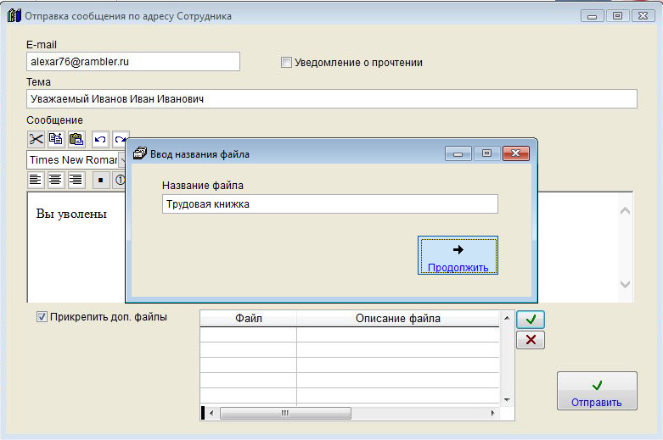Click file table scroll right arrow
The width and height of the screenshot is (663, 440).
click(x=493, y=413)
